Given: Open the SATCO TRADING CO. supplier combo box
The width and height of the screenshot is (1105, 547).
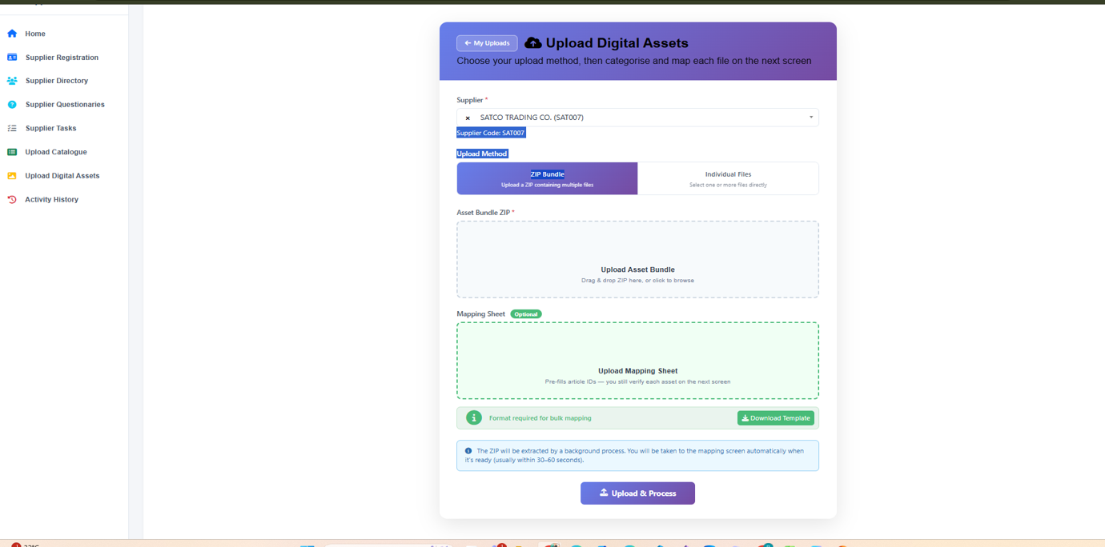Looking at the screenshot, I should tap(637, 118).
